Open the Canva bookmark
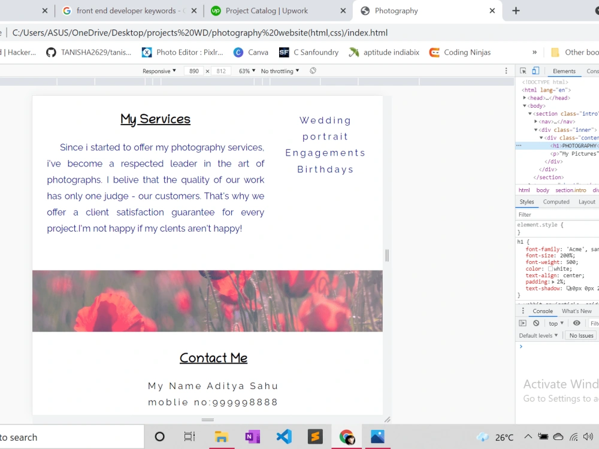The width and height of the screenshot is (599, 449). click(250, 52)
